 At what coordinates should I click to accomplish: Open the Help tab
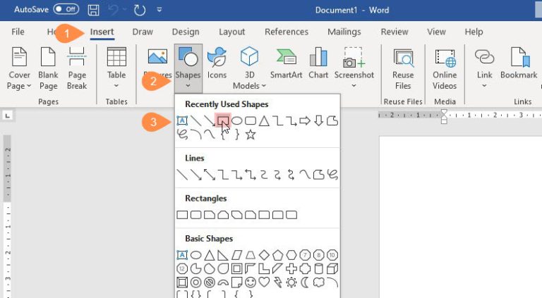pyautogui.click(x=474, y=32)
